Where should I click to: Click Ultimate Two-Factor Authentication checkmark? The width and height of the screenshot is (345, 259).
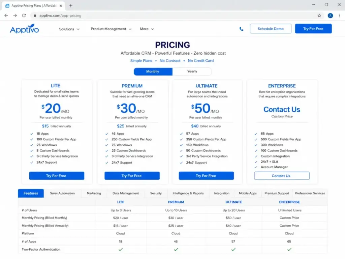[233, 249]
